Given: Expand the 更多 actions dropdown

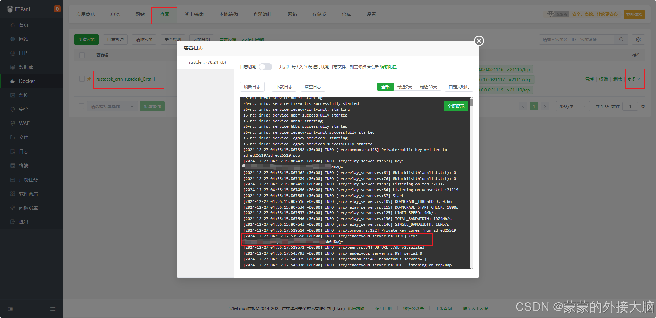Looking at the screenshot, I should (x=634, y=79).
